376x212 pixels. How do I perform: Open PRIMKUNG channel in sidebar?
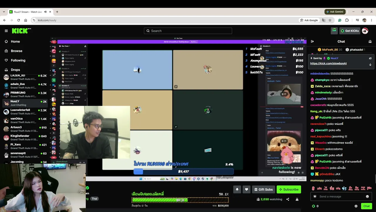(25, 95)
